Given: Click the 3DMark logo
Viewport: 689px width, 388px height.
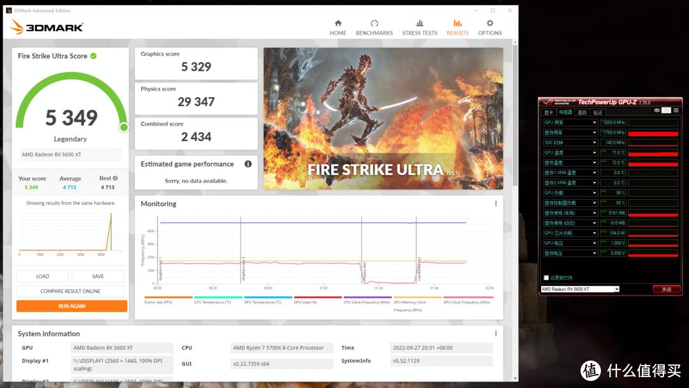Looking at the screenshot, I should (47, 27).
